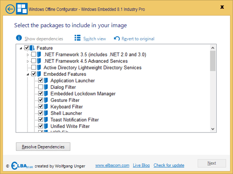Uncheck the Embedded Features checkbox
This screenshot has width=233, height=174.
coord(34,74)
